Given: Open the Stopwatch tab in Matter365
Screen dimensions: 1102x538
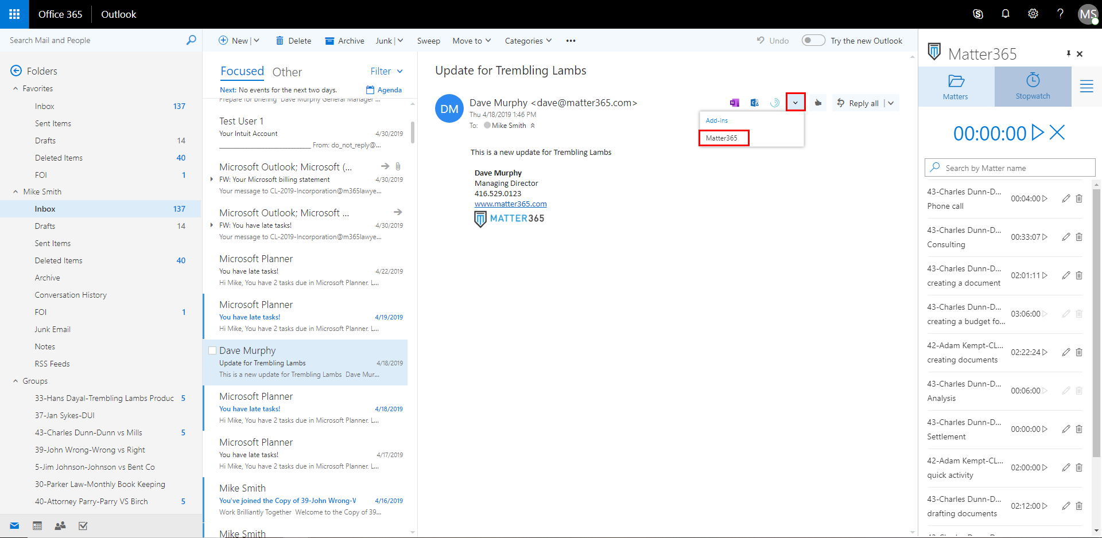Looking at the screenshot, I should [x=1033, y=87].
